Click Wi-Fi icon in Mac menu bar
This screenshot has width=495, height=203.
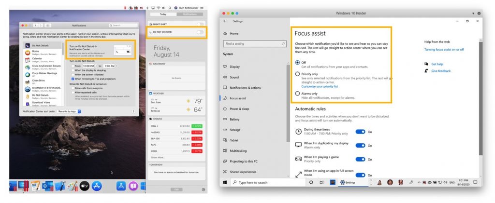[x=159, y=7]
